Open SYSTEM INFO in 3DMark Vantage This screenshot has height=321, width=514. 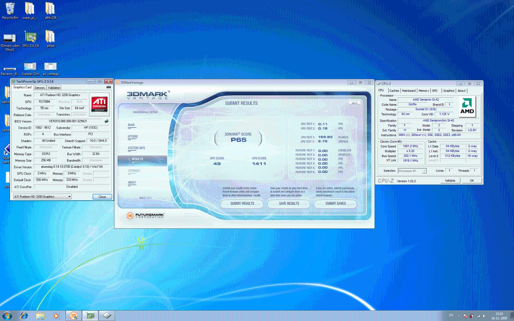[136, 148]
